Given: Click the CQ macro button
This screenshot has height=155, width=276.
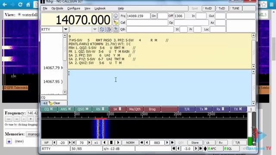Looking at the screenshot, I should pyautogui.click(x=49, y=109).
